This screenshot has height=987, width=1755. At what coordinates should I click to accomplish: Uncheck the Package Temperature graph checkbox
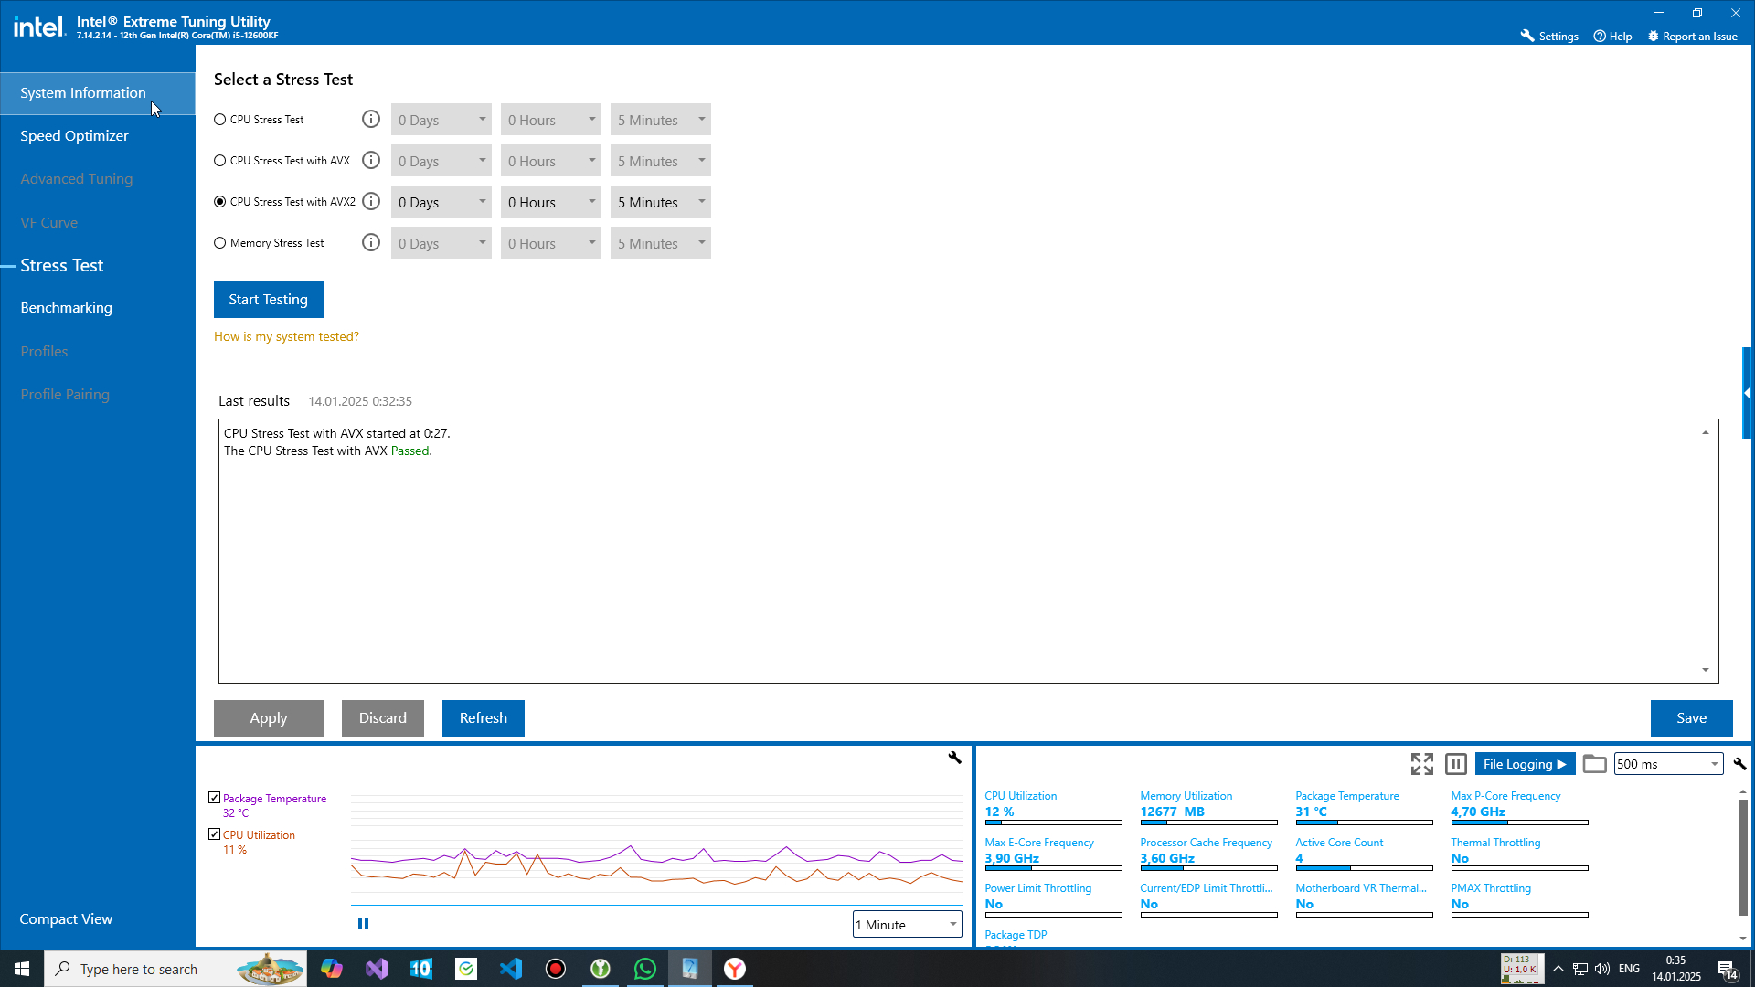[214, 798]
